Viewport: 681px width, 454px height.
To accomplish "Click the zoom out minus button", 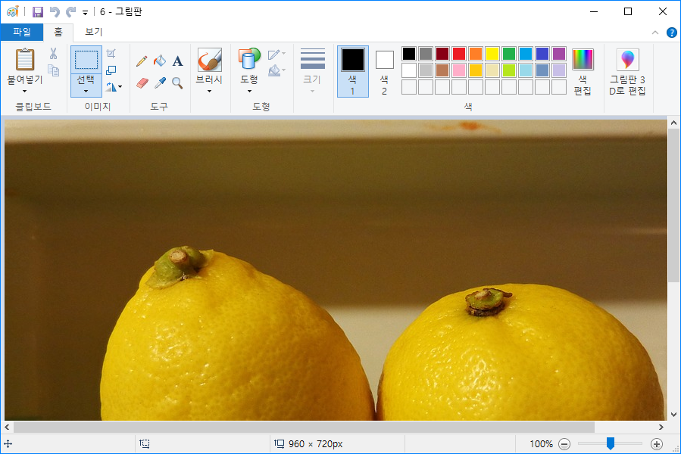I will (564, 444).
